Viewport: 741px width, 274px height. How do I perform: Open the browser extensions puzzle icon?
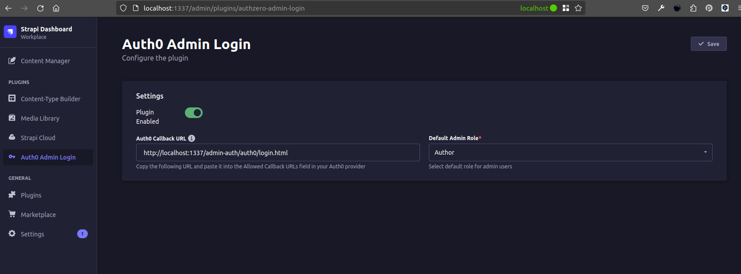pyautogui.click(x=693, y=8)
